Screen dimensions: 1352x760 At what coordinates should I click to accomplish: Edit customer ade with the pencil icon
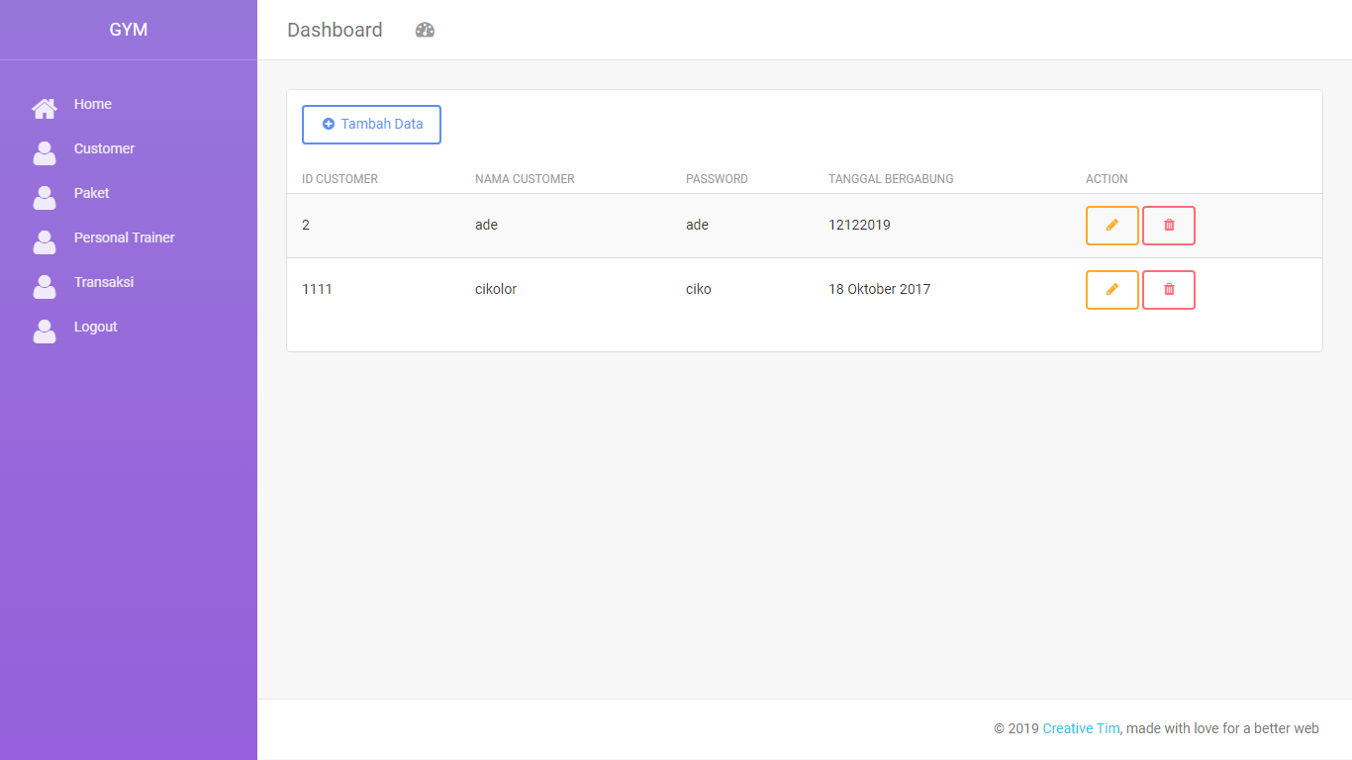(1111, 226)
